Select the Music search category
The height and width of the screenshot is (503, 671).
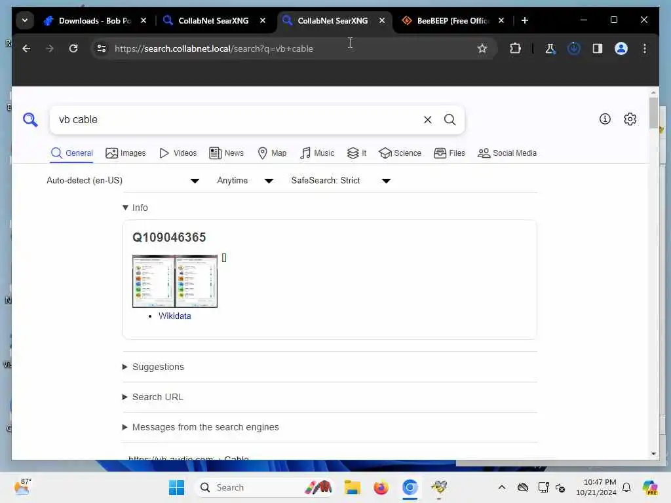point(316,153)
